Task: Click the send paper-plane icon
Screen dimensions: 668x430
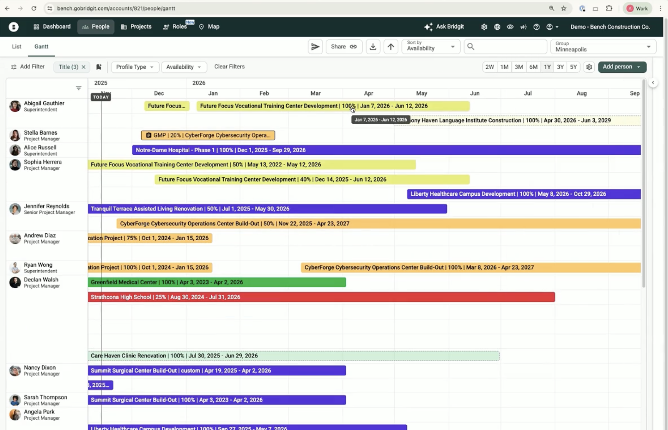Action: (x=315, y=47)
